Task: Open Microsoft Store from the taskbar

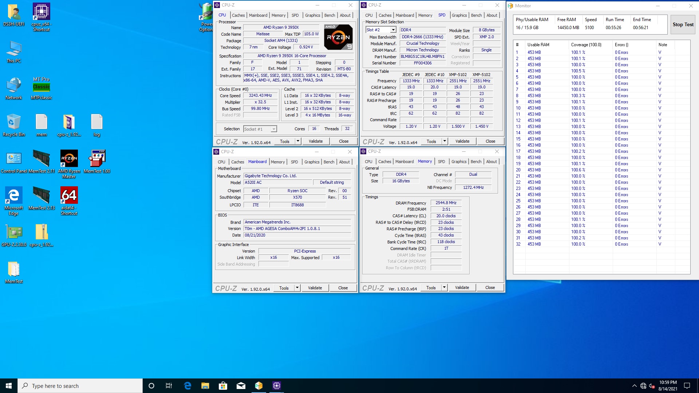Action: point(223,386)
